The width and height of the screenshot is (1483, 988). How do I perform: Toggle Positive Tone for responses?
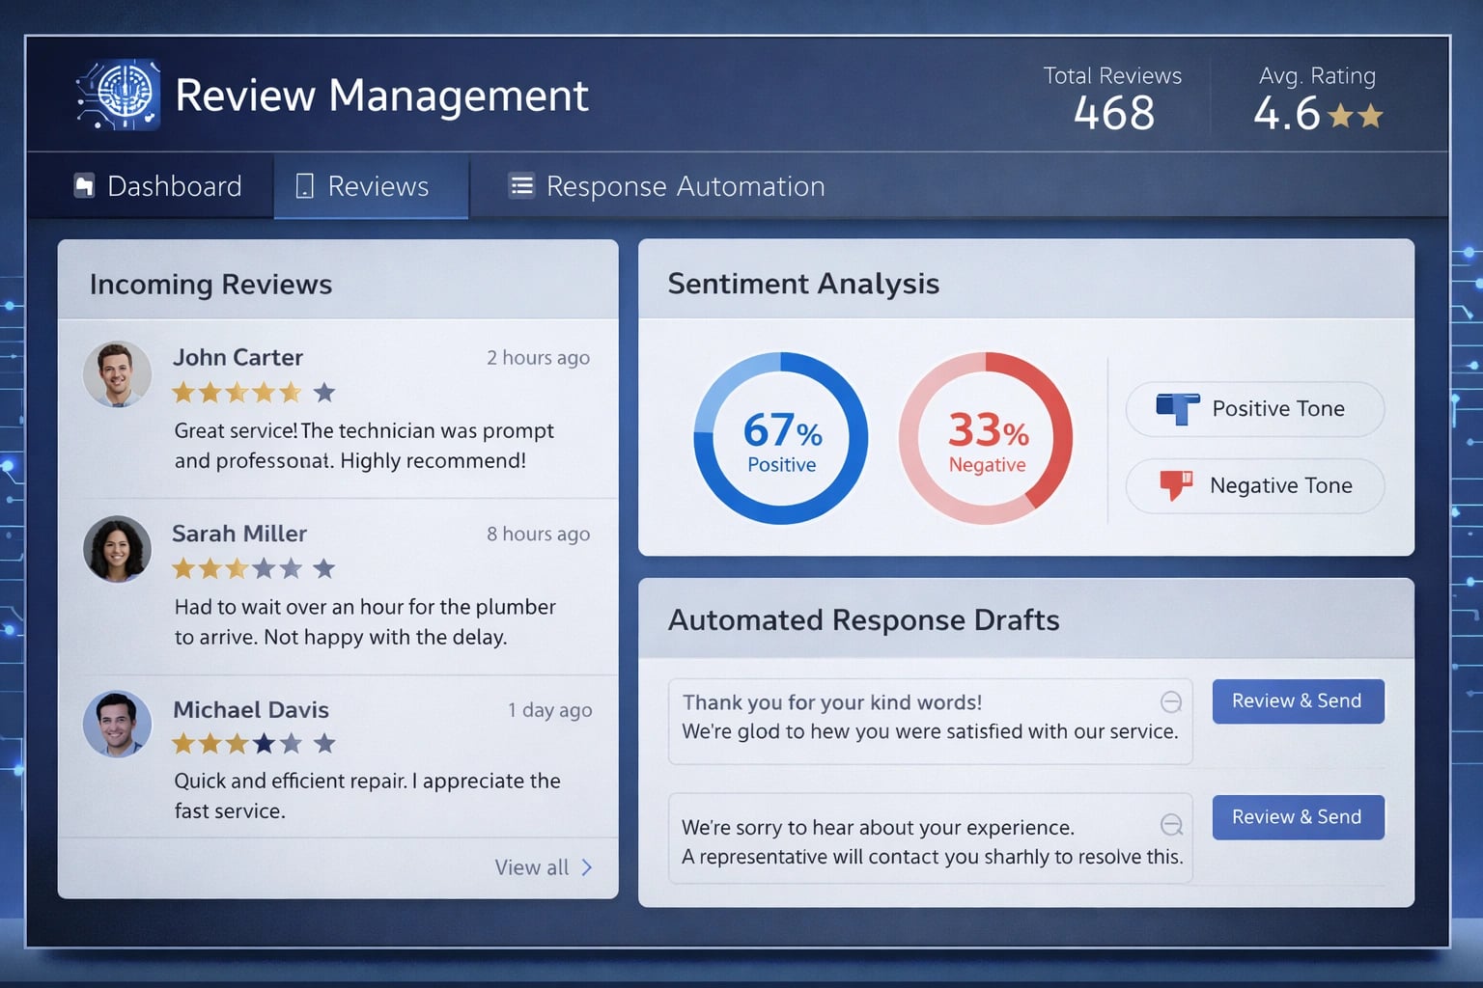tap(1253, 409)
